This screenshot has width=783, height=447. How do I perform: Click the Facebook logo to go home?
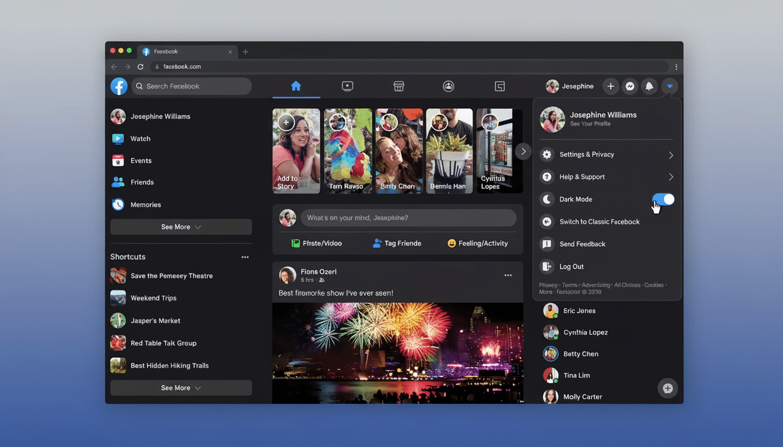point(119,86)
